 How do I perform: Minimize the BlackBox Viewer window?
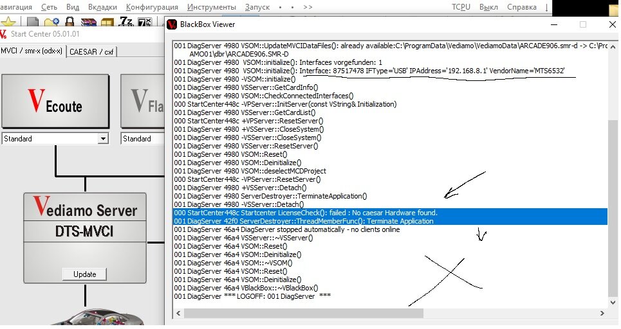554,24
